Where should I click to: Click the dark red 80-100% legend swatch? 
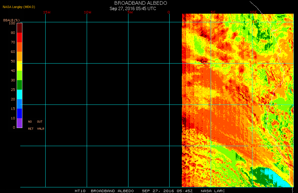point(20,28)
